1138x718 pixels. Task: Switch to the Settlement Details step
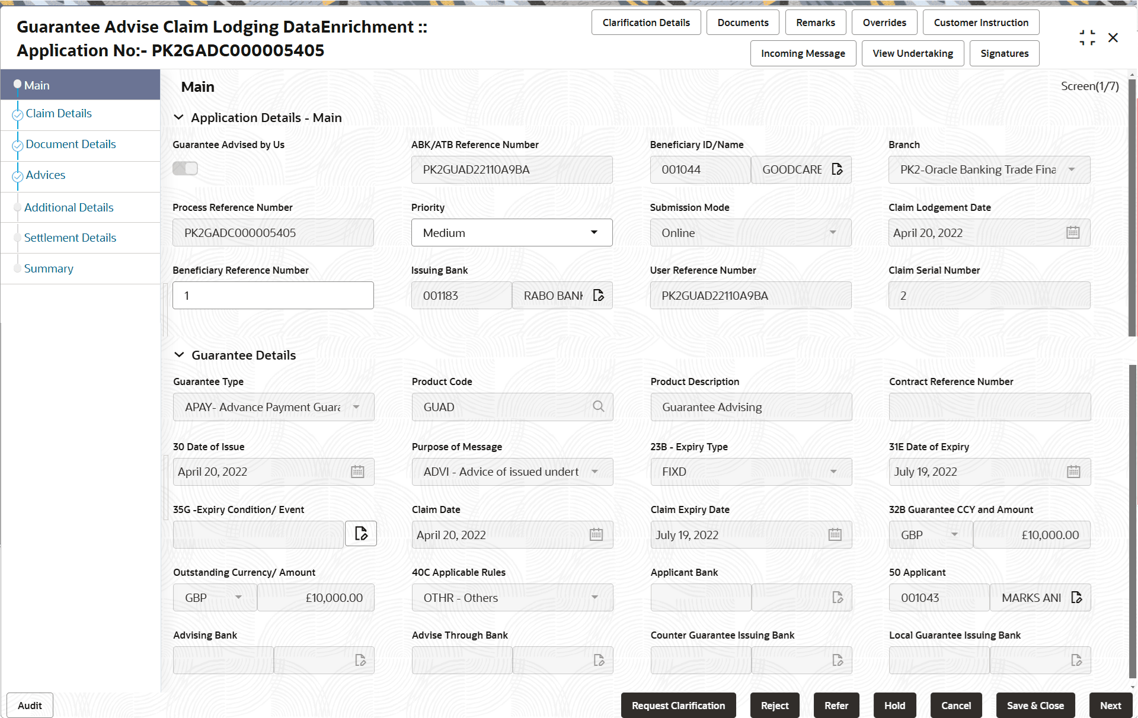click(70, 238)
